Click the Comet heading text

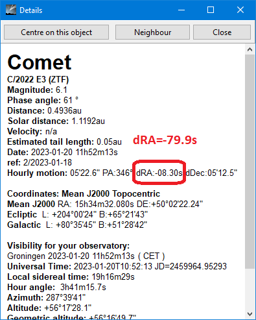point(40,62)
